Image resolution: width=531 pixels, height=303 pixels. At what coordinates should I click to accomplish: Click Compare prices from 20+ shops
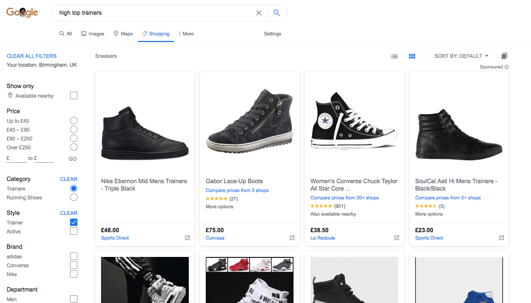point(345,198)
